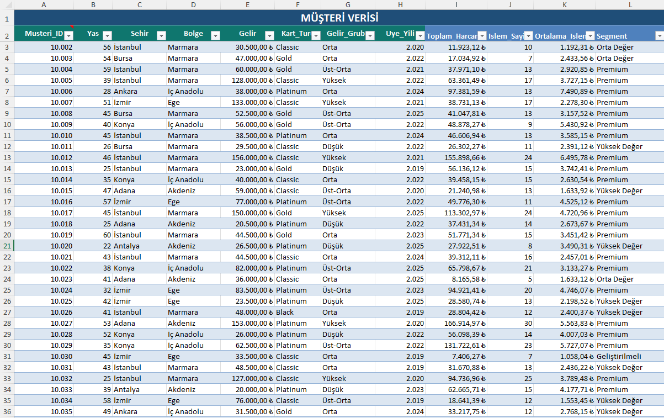Open the Musteri_ID filter dropdown
The width and height of the screenshot is (664, 418).
point(68,35)
